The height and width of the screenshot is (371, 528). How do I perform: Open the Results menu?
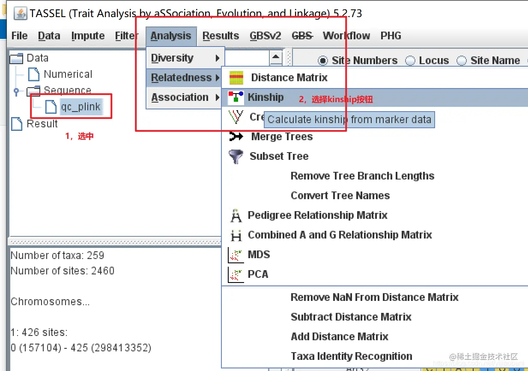point(221,36)
